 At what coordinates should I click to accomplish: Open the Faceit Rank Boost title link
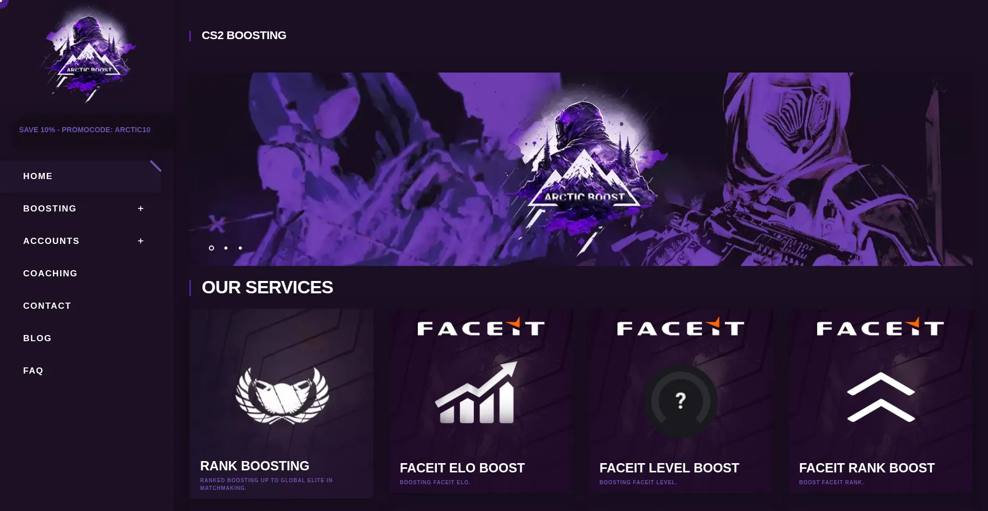click(867, 468)
